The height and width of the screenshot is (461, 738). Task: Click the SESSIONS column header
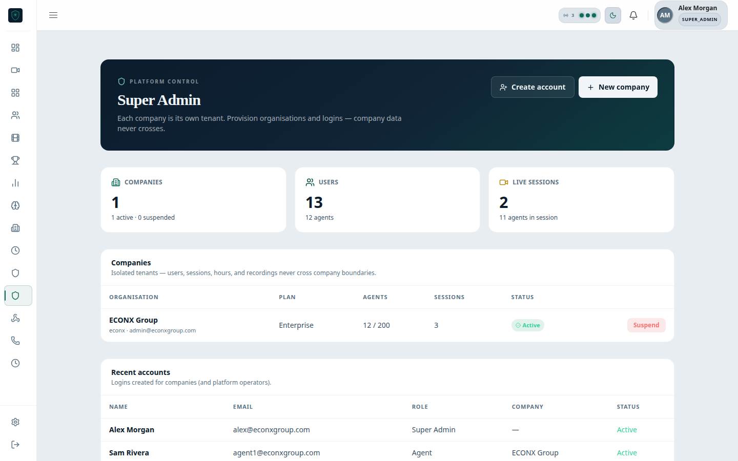click(x=449, y=297)
